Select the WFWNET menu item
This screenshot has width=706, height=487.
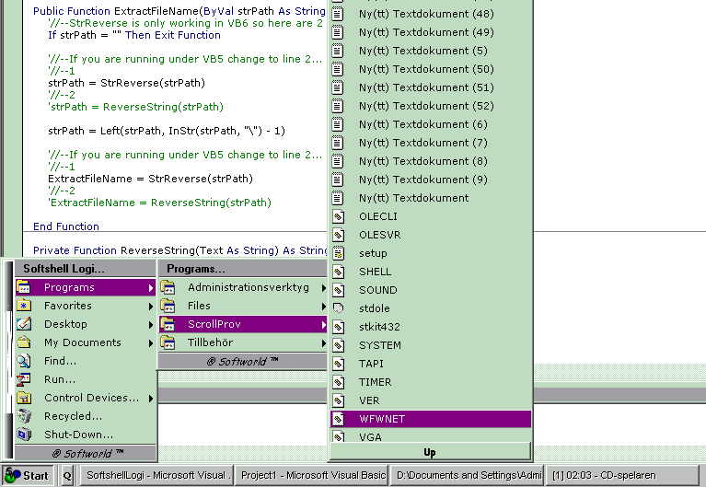(381, 419)
